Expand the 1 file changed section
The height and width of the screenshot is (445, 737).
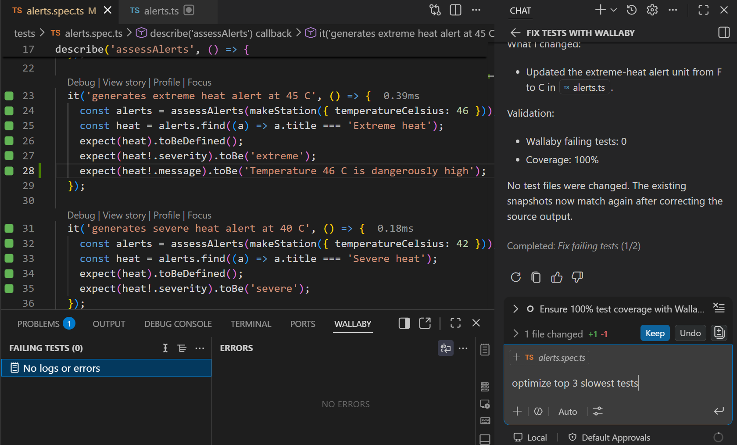516,334
